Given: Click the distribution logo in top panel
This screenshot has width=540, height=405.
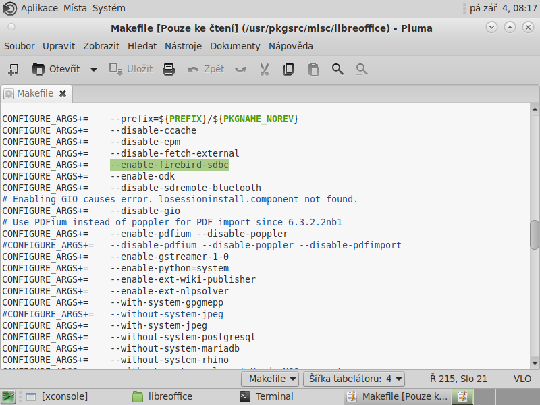Looking at the screenshot, I should (9, 8).
